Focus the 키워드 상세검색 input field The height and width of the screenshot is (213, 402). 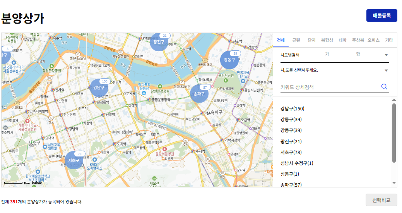point(329,87)
